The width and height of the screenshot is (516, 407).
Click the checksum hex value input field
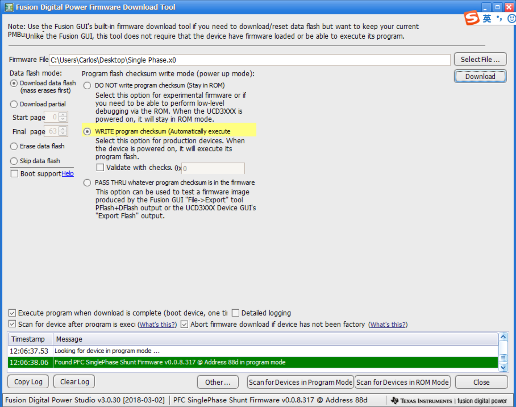pos(213,168)
